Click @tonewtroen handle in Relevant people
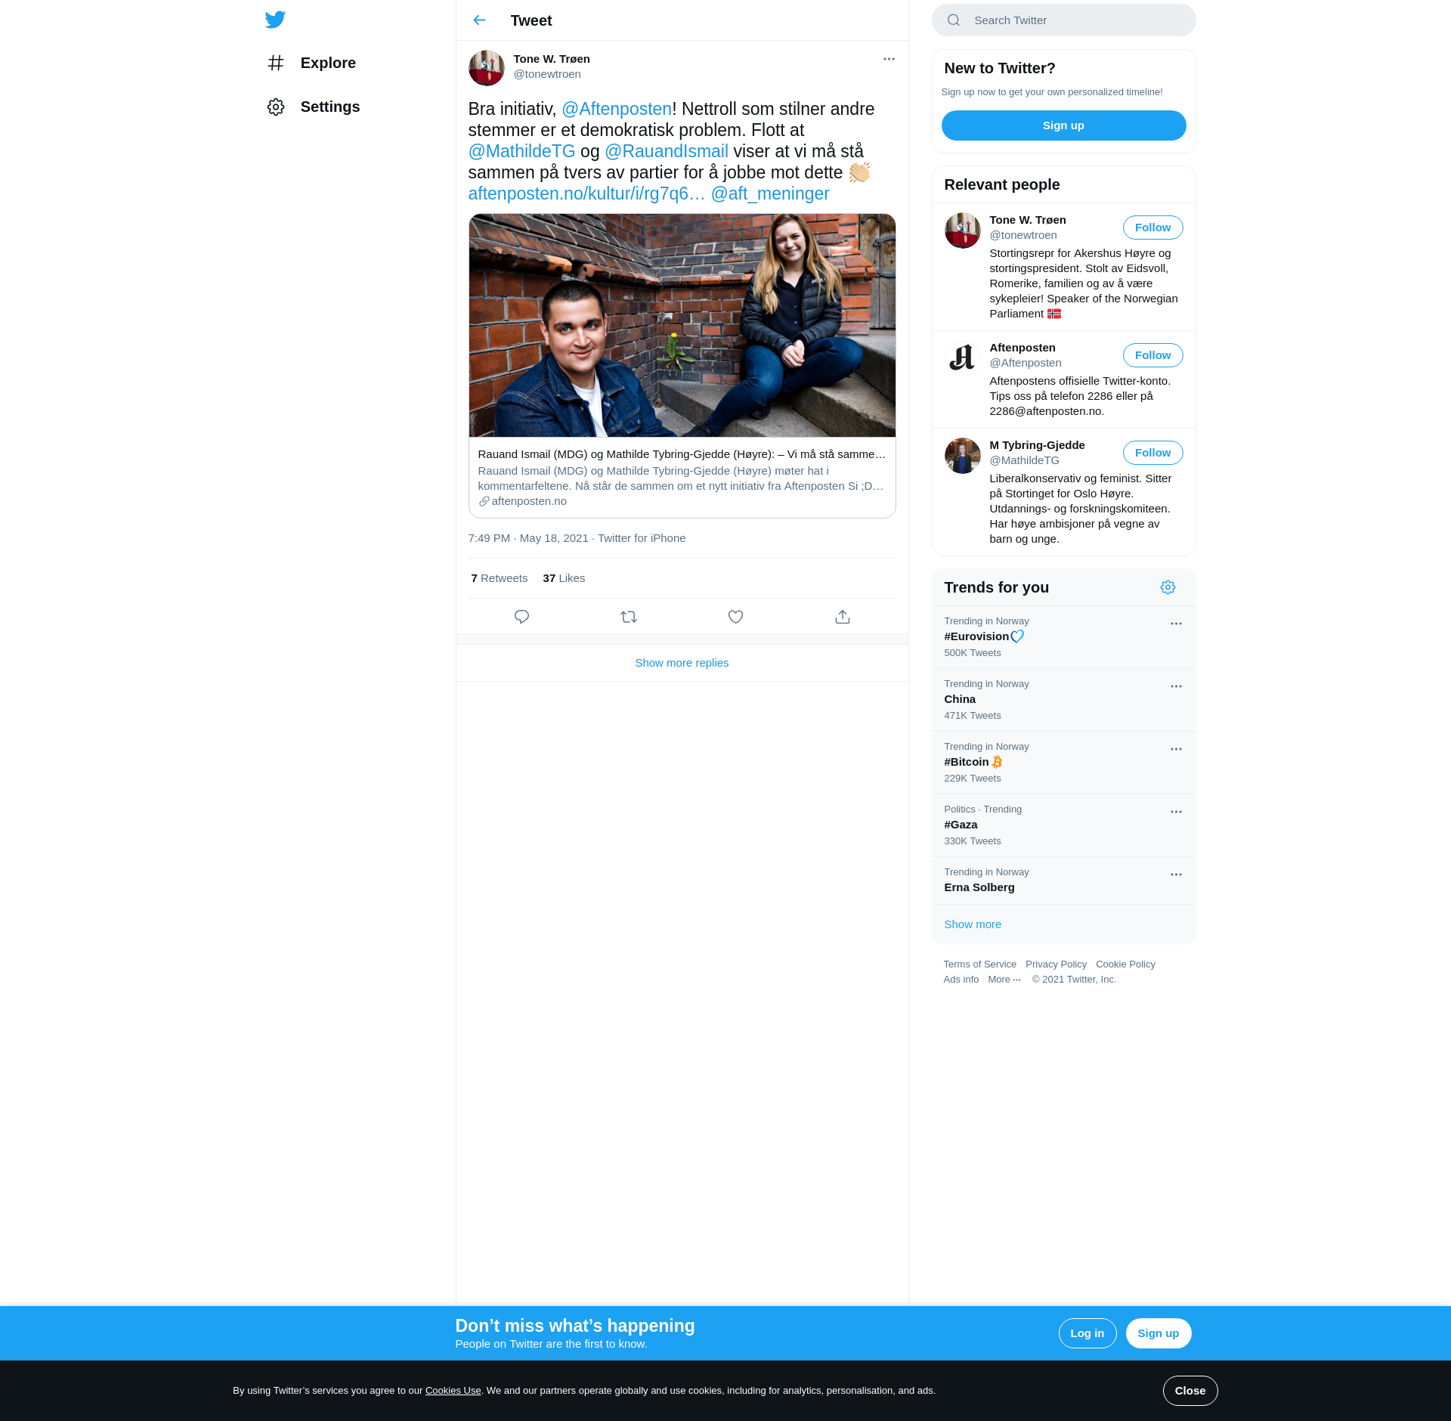The height and width of the screenshot is (1421, 1451). coord(1023,235)
